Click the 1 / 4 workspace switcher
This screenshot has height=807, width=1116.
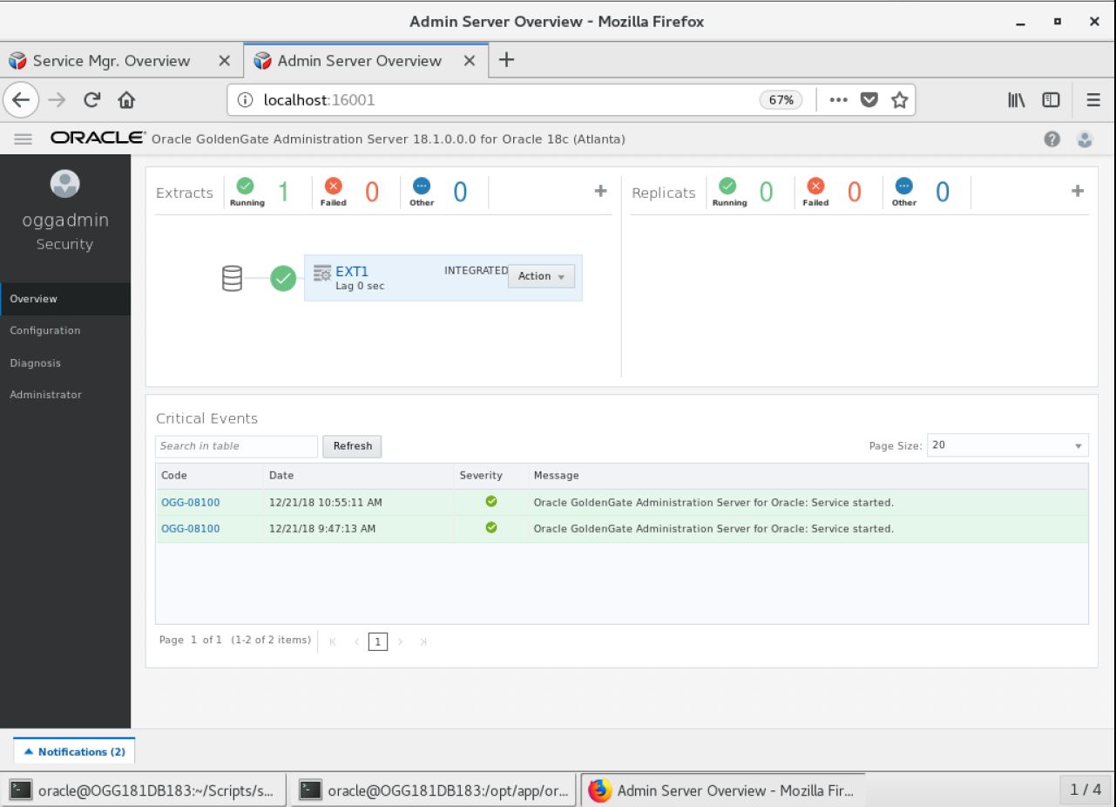tap(1086, 790)
